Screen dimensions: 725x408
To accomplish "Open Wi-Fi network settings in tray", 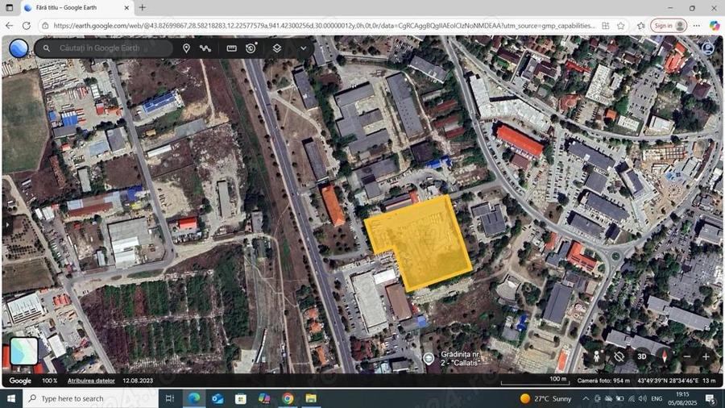I will pyautogui.click(x=632, y=398).
